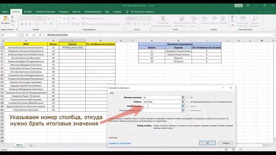Click the Format cells icon

tap(223, 19)
